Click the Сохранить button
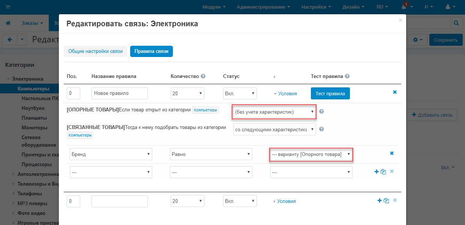Viewport: 465px width, 225px height. click(x=446, y=40)
